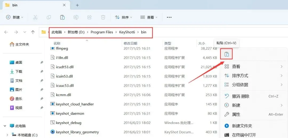Choose 在终端中打开 in context menu
This screenshot has height=138, width=288.
[x=254, y=135]
